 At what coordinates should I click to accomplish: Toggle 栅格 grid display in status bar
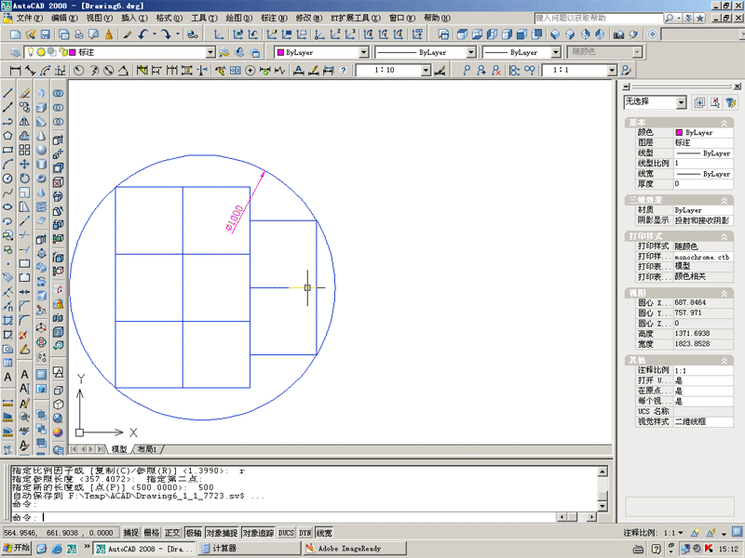pos(152,533)
